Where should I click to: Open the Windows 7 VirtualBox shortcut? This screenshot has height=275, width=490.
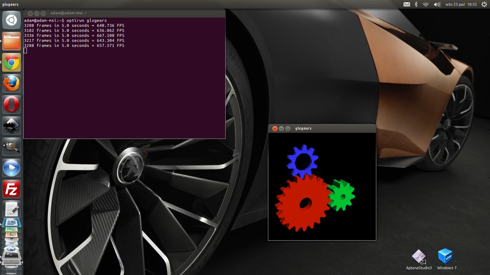(447, 259)
